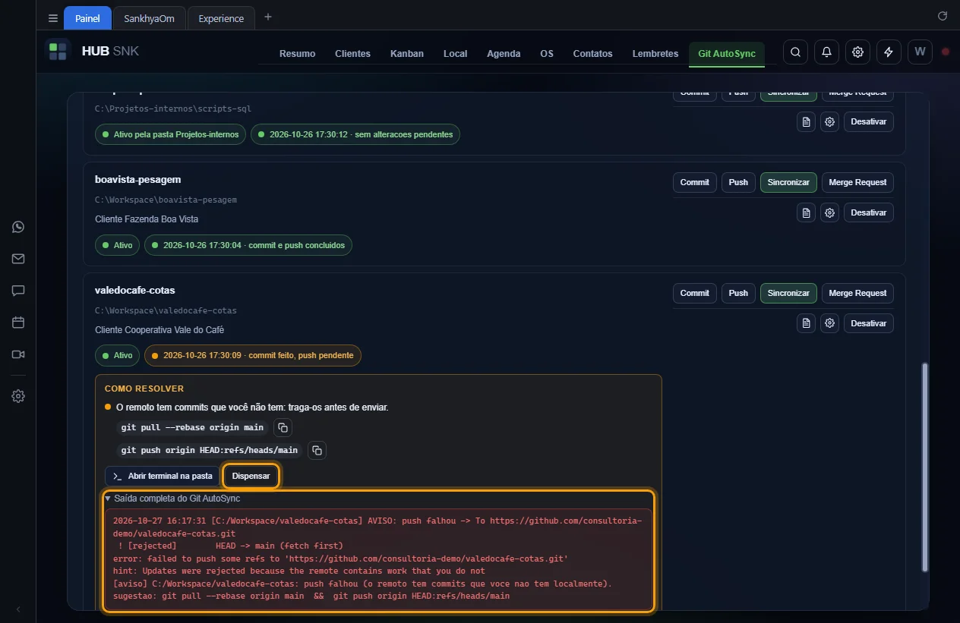960x623 pixels.
Task: Click the Ativo badge of valedocafe-cotas
Action: 117,355
